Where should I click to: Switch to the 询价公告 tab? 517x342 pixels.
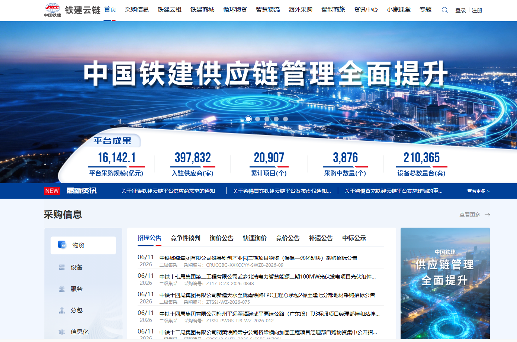[222, 238]
